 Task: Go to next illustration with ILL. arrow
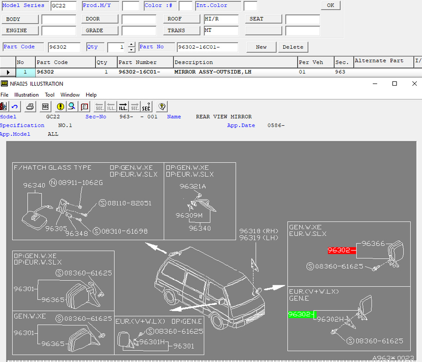click(x=123, y=106)
